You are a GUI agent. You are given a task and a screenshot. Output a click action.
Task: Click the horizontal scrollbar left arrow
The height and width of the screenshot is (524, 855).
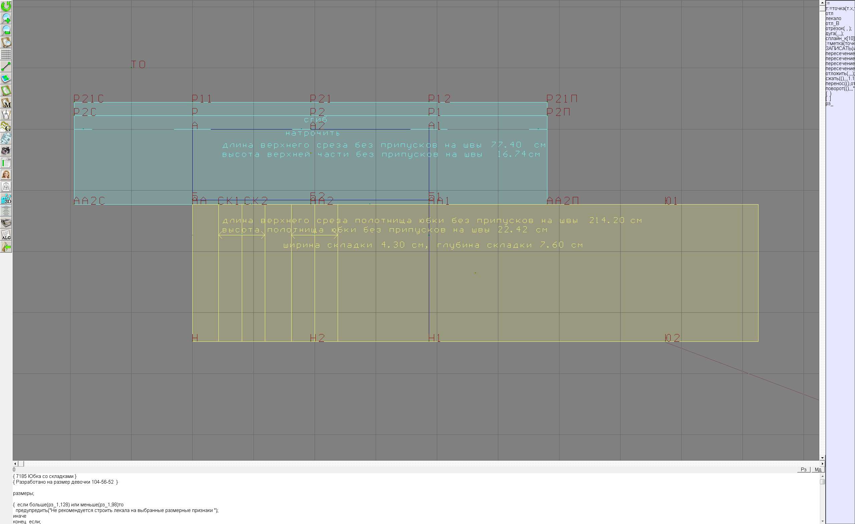15,464
